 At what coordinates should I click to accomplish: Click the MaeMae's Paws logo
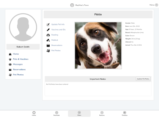point(72,5)
